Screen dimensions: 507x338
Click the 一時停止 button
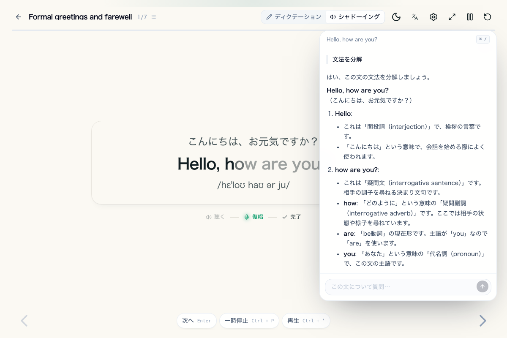click(249, 321)
